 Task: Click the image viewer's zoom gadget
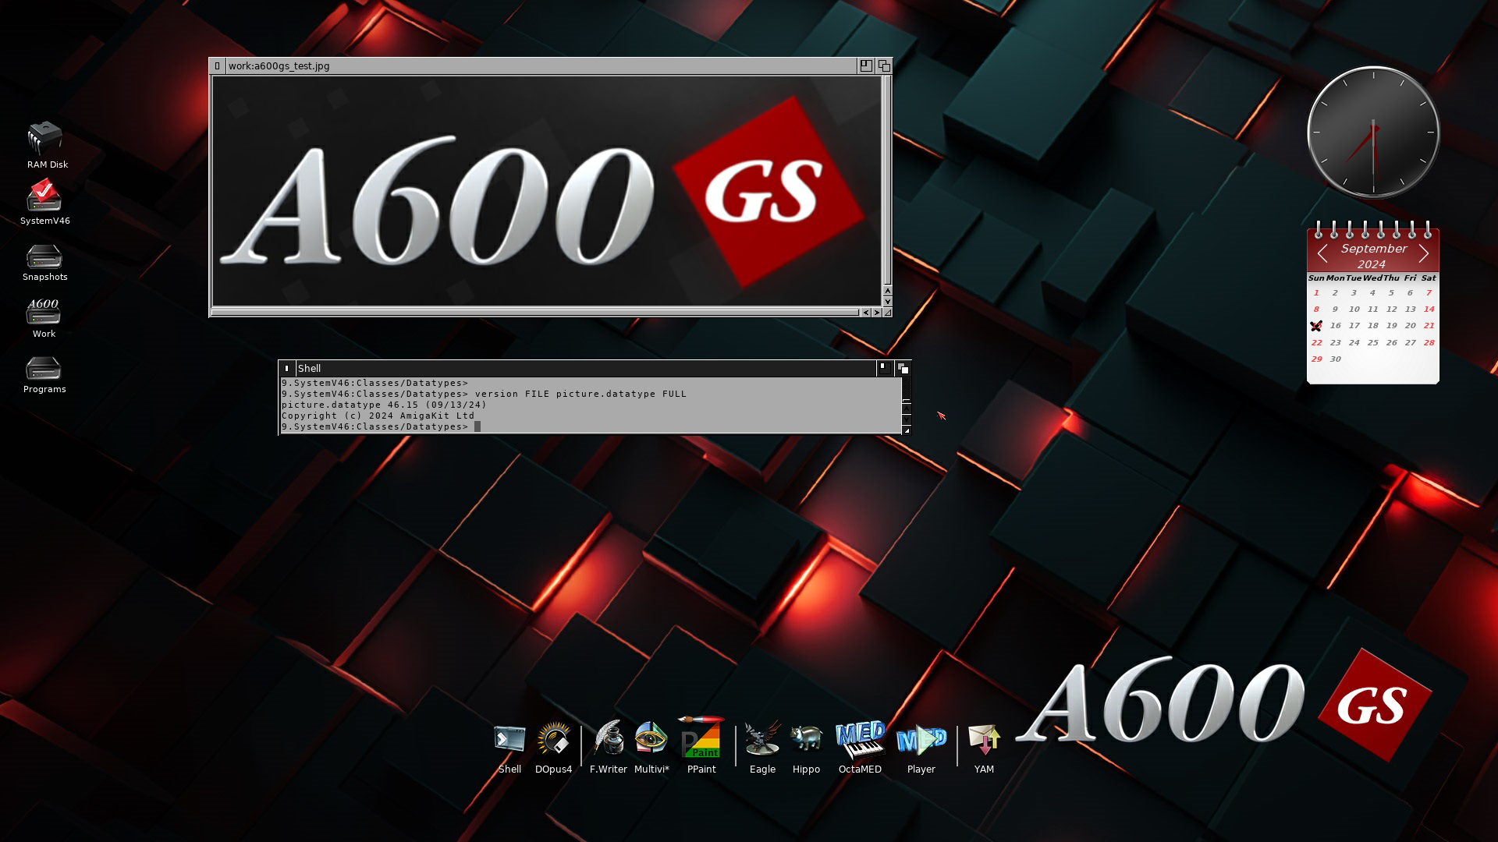point(866,66)
